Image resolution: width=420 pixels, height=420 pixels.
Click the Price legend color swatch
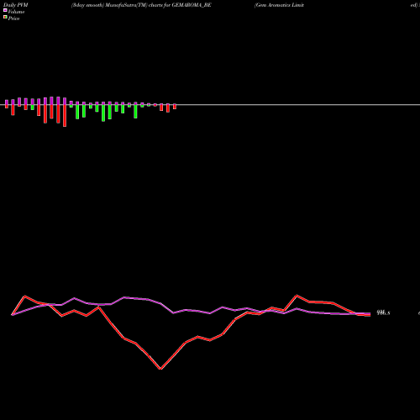(5, 17)
